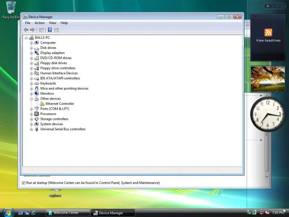Open the explorer desktop shortcut
Screen dimensions: 289x217
pos(55,193)
